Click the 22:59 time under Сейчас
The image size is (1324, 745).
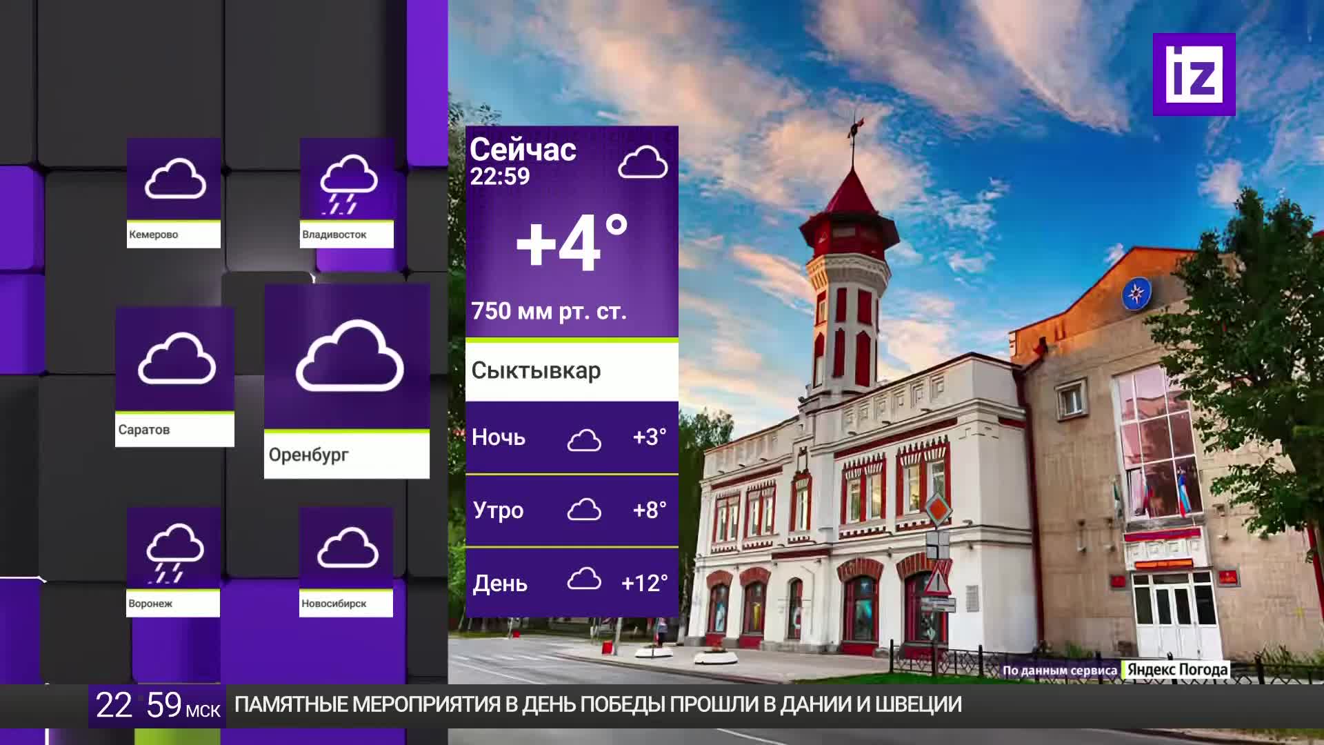500,177
